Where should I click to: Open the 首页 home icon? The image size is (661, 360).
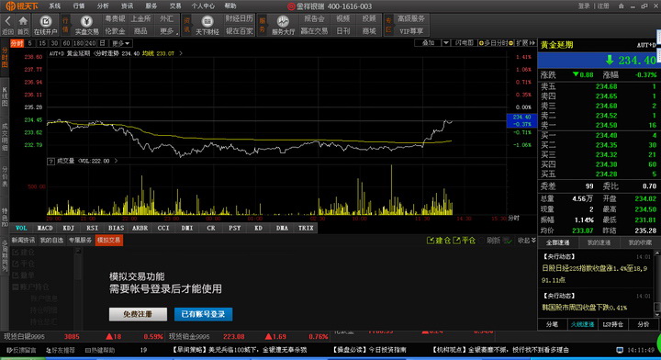pos(23,20)
